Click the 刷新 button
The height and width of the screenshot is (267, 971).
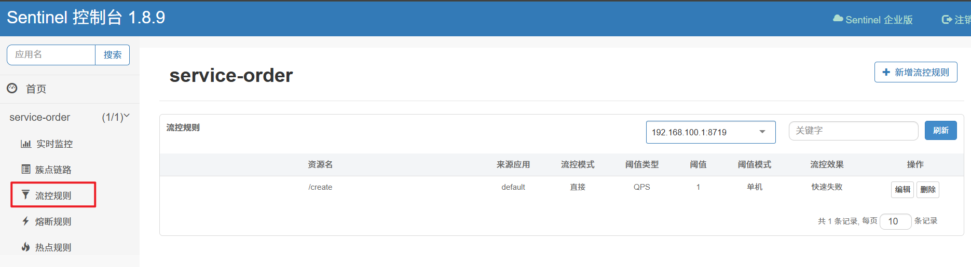[x=940, y=130]
